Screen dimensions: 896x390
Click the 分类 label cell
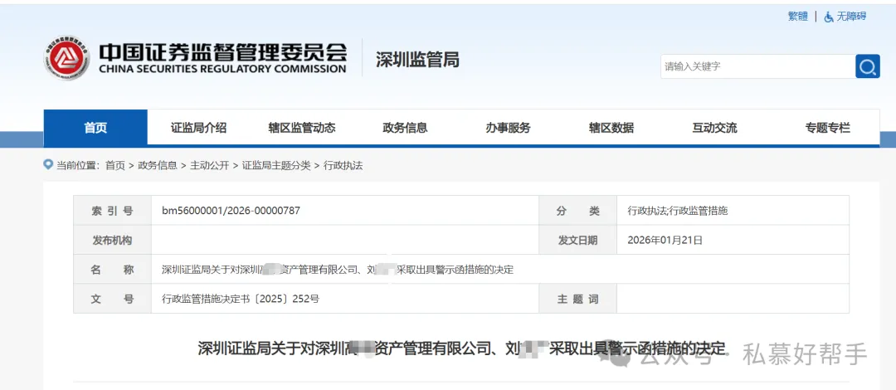tap(577, 211)
